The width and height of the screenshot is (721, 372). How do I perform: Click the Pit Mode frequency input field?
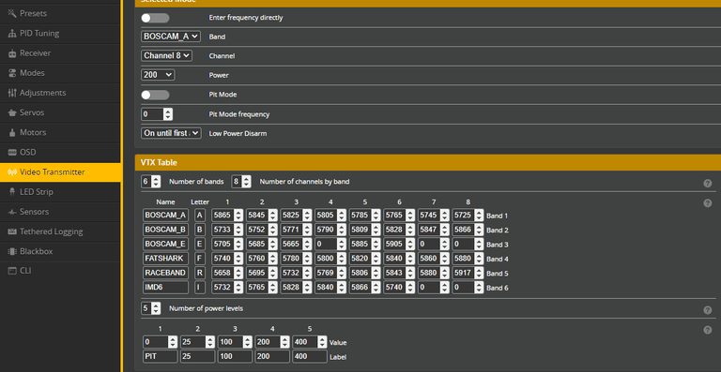[x=153, y=113]
